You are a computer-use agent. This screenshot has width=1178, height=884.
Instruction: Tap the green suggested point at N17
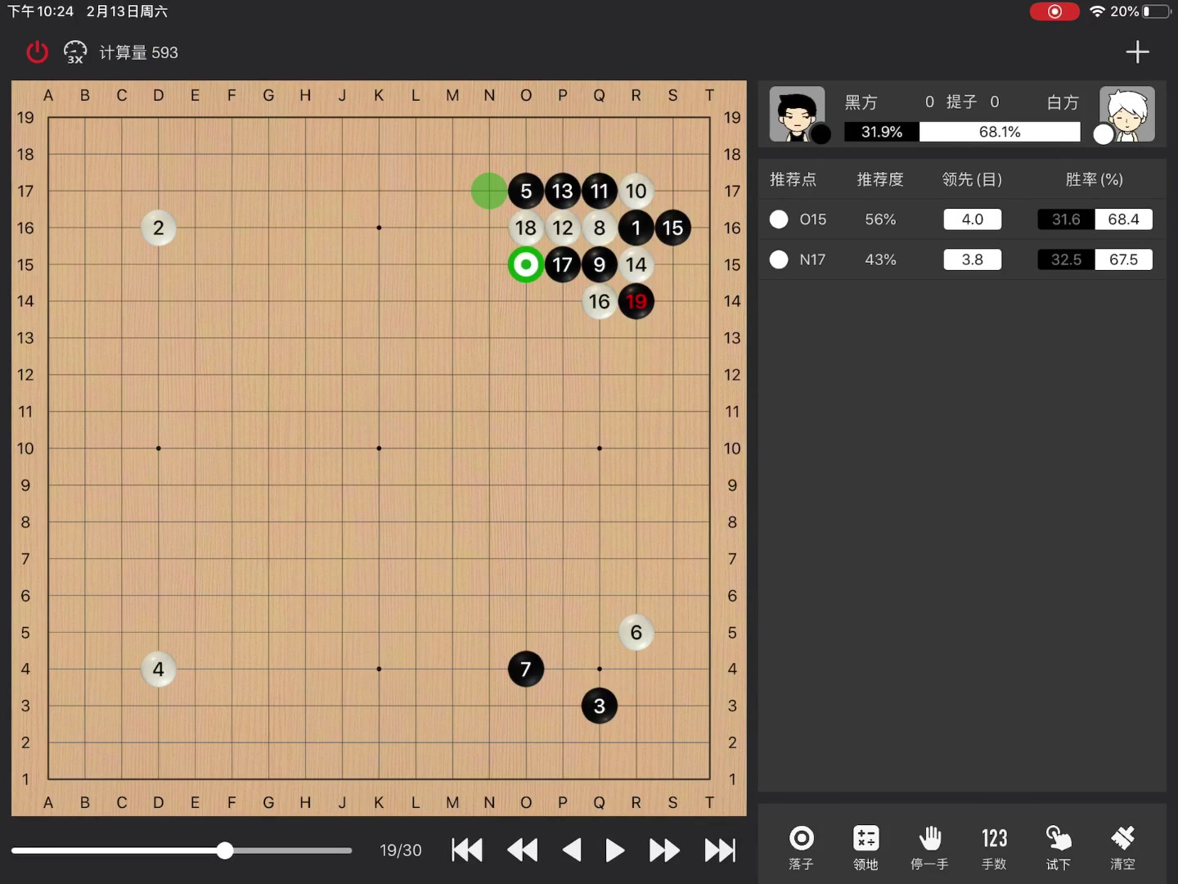point(489,191)
